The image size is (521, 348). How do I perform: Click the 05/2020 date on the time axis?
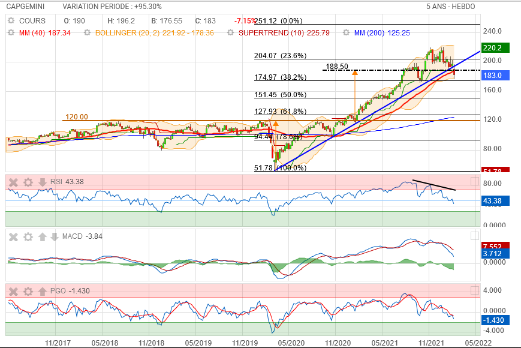291,343
